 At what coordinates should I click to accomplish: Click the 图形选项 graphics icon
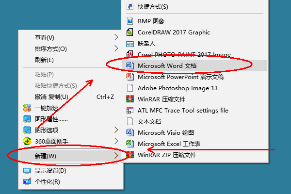tap(27, 130)
